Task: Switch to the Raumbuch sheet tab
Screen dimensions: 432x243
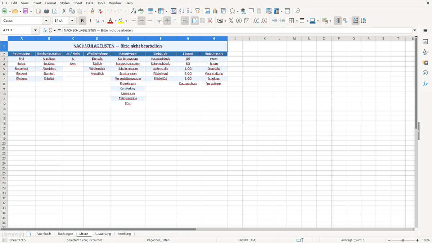Action: [44, 234]
